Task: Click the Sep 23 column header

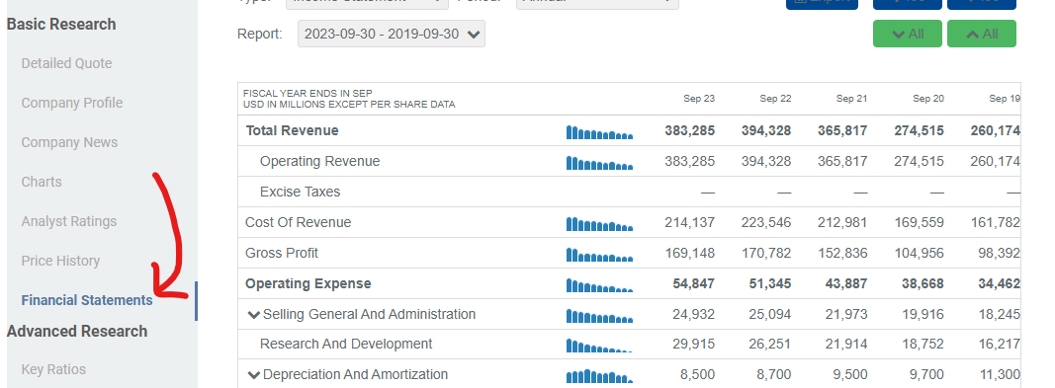Action: pos(699,99)
